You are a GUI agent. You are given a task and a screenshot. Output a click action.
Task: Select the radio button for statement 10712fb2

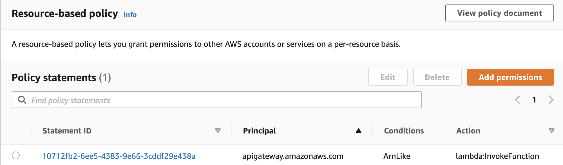coord(16,155)
